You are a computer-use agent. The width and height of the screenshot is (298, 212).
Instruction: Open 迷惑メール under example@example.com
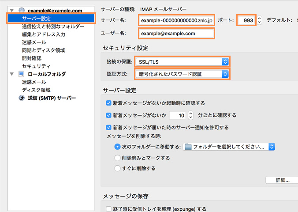pos(34,42)
